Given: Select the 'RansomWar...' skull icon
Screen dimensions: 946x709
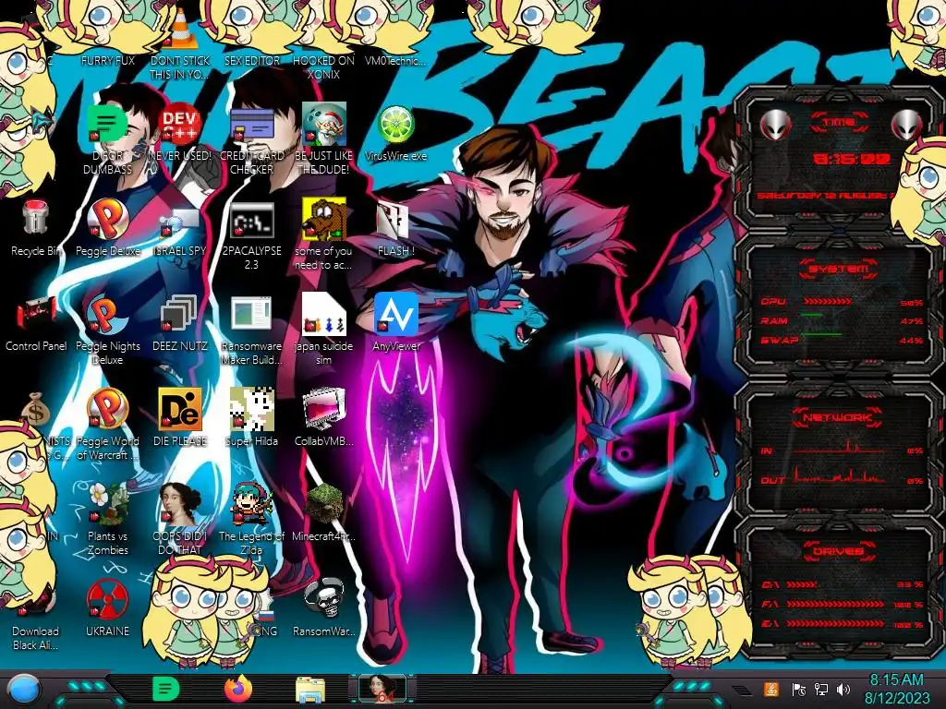Looking at the screenshot, I should coord(324,599).
